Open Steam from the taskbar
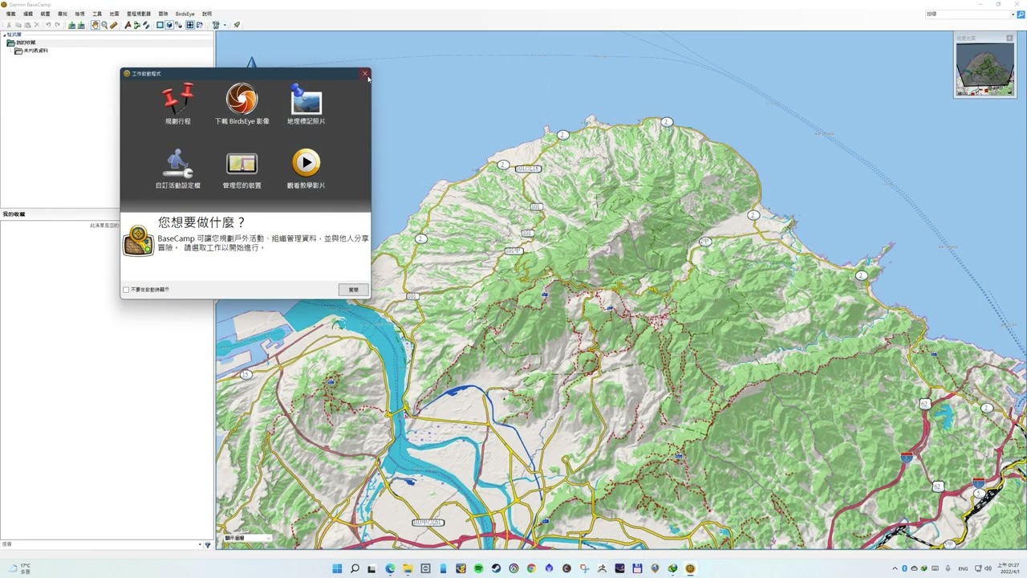The height and width of the screenshot is (578, 1027). 496,568
